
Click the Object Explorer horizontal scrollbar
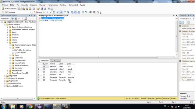click(x=18, y=99)
